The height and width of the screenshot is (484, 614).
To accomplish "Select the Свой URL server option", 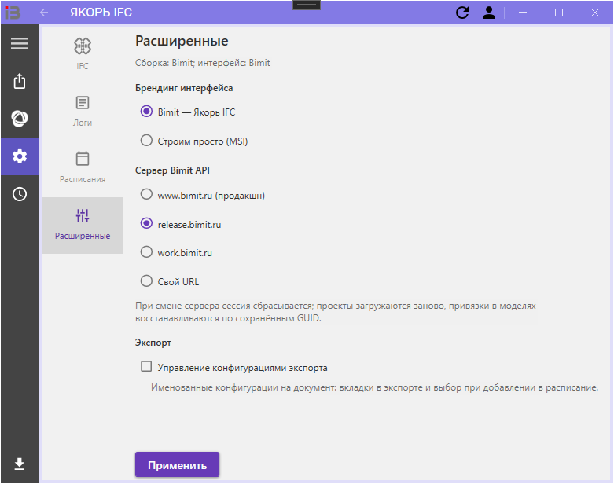I will point(170,282).
